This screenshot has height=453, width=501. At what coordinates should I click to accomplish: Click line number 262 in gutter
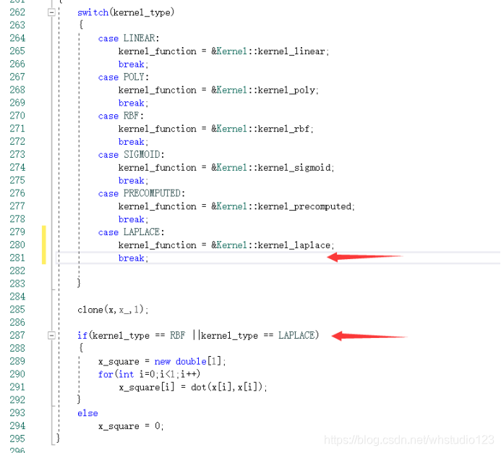17,12
